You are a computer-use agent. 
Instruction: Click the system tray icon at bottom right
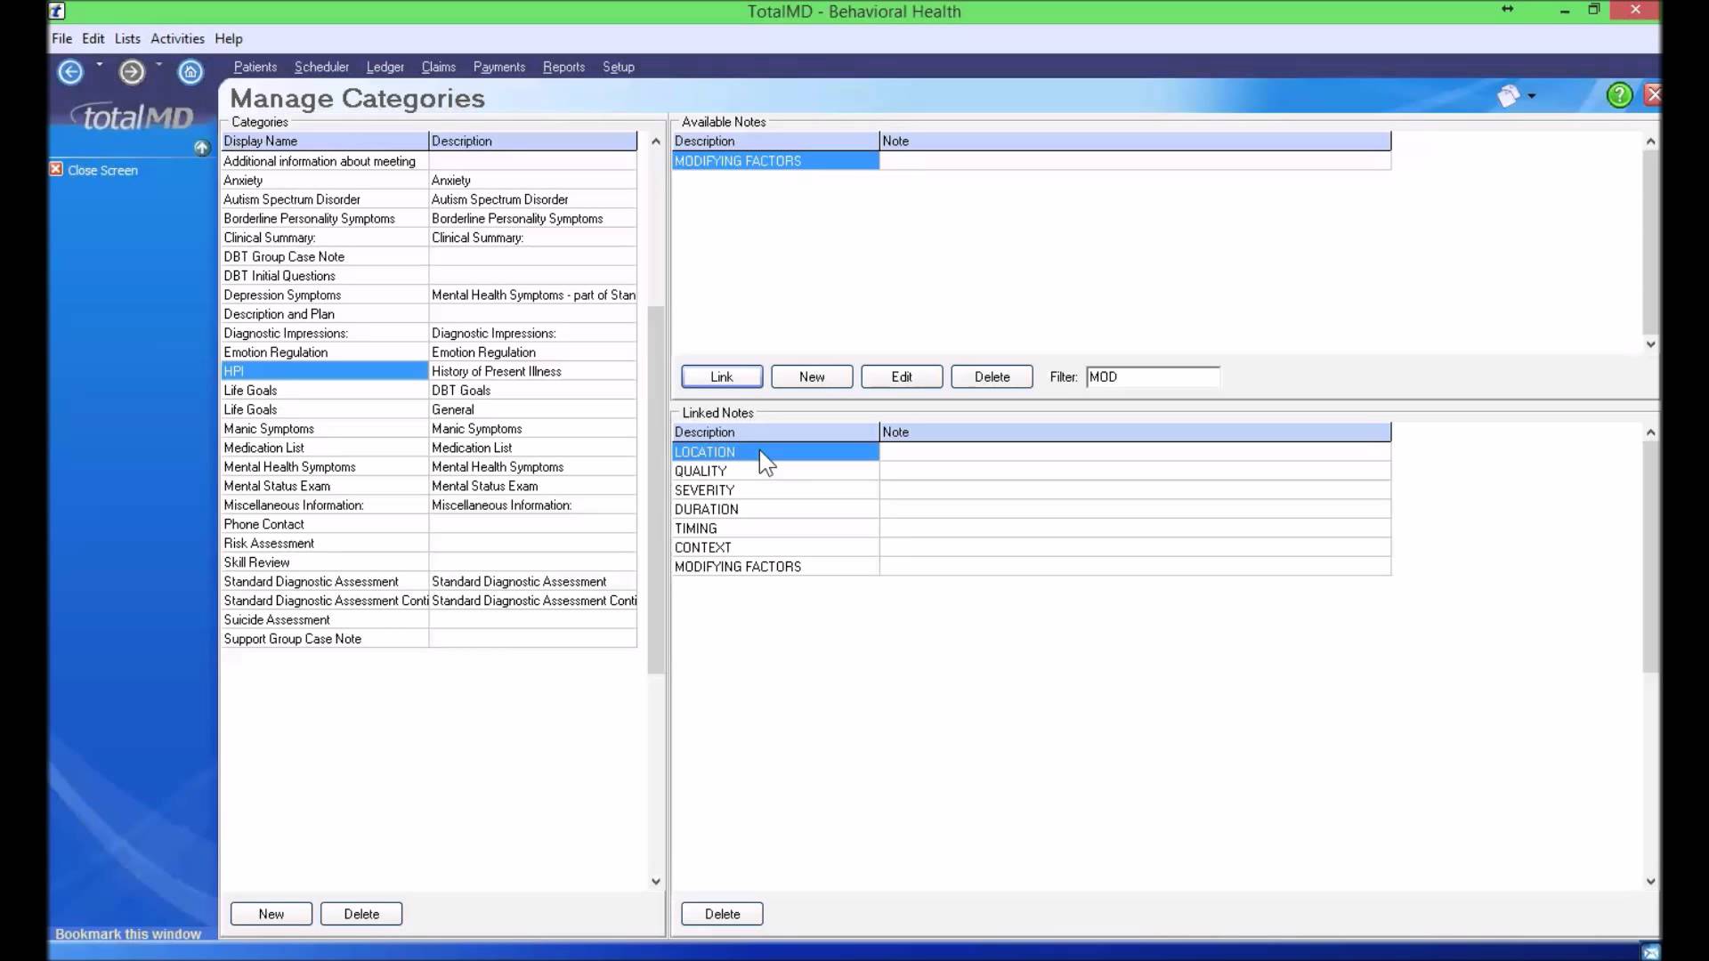click(1651, 951)
